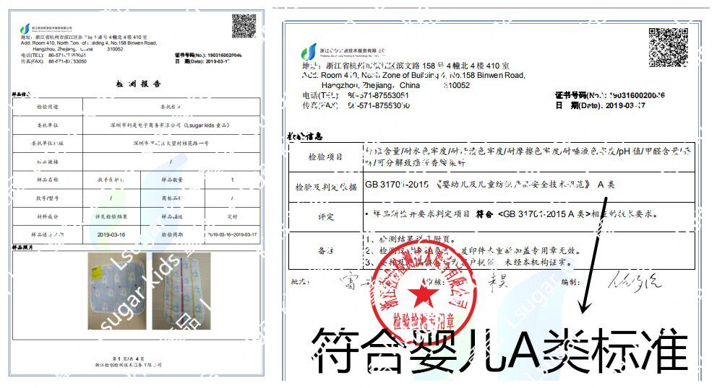717x388 pixels.
Task: Select the '检验及判定依据' row label
Action: point(325,188)
